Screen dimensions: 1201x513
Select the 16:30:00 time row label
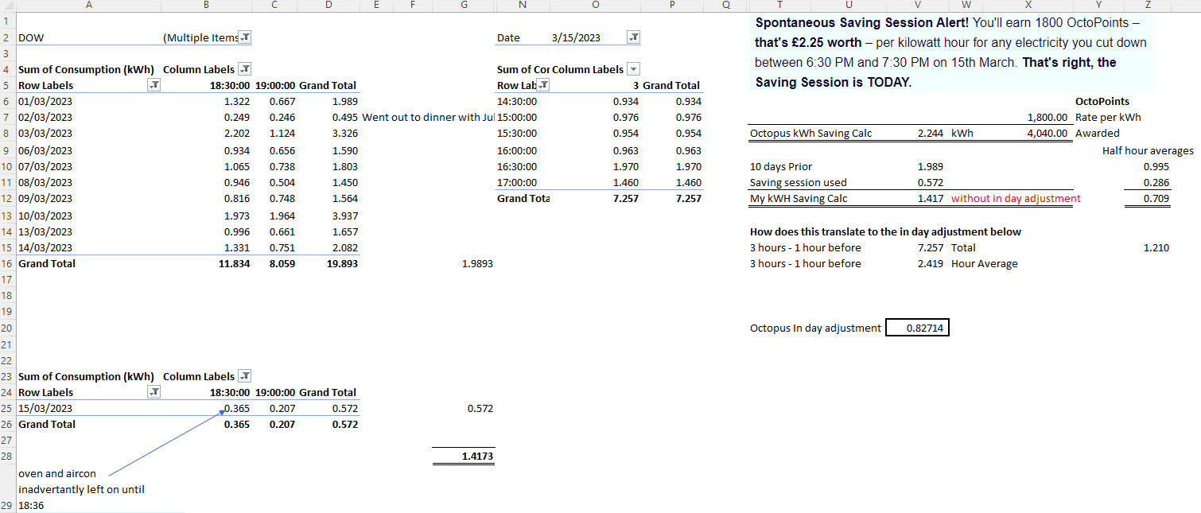517,166
